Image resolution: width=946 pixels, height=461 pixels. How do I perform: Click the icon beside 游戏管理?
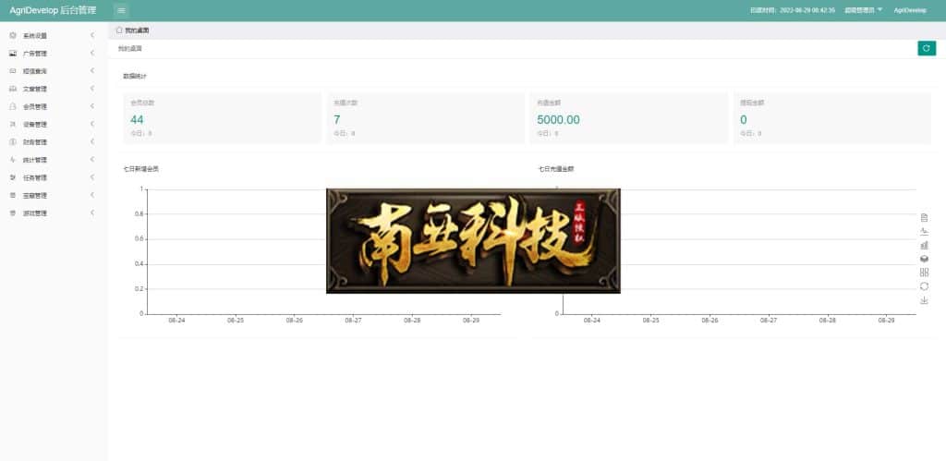click(13, 213)
